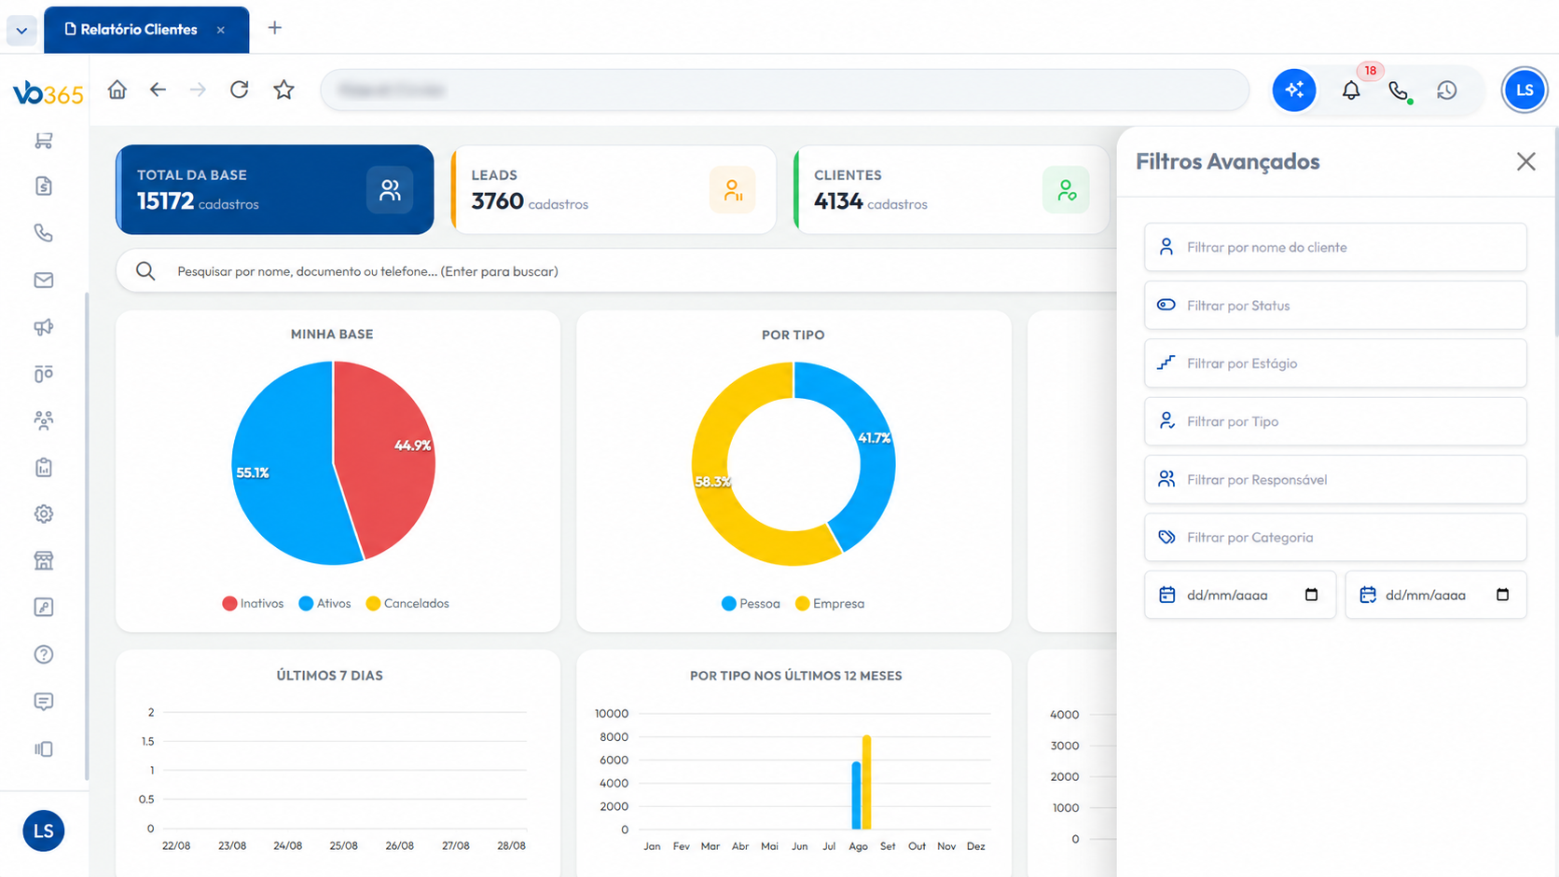The image size is (1559, 877).
Task: Toggle Empresa legend in Por Tipo chart
Action: [x=830, y=603]
